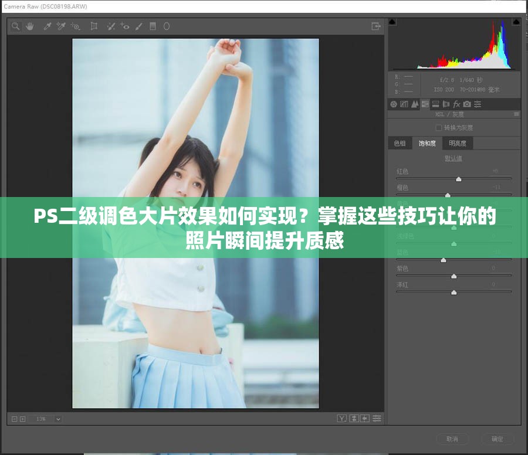Toggle the Red Eye Removal tool

pyautogui.click(x=126, y=26)
